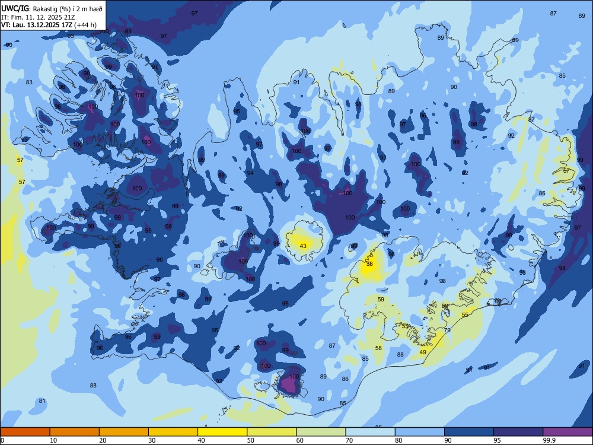Click the '40' legend scale label
Screen dimensions: 593x445
click(x=201, y=440)
